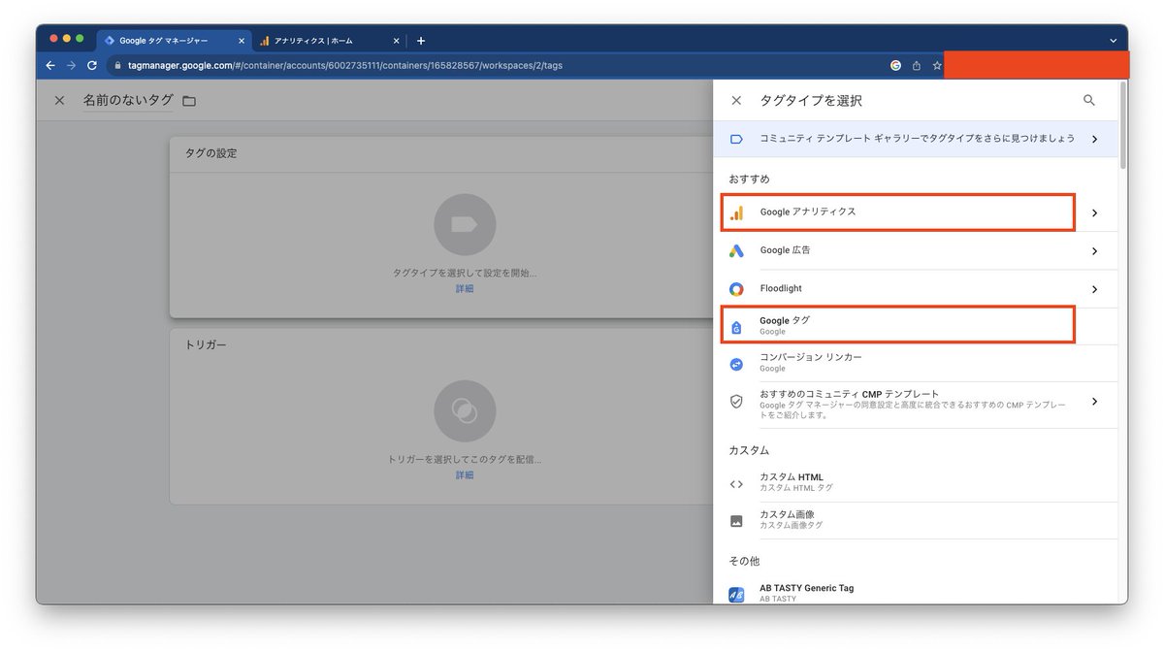Click the 名前のないタグ name field
Image resolution: width=1164 pixels, height=652 pixels.
(127, 100)
